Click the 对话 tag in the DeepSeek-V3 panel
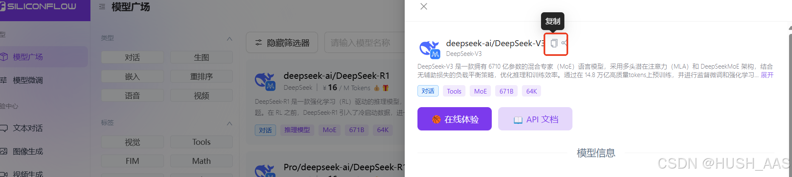This screenshot has width=792, height=177. tap(428, 91)
